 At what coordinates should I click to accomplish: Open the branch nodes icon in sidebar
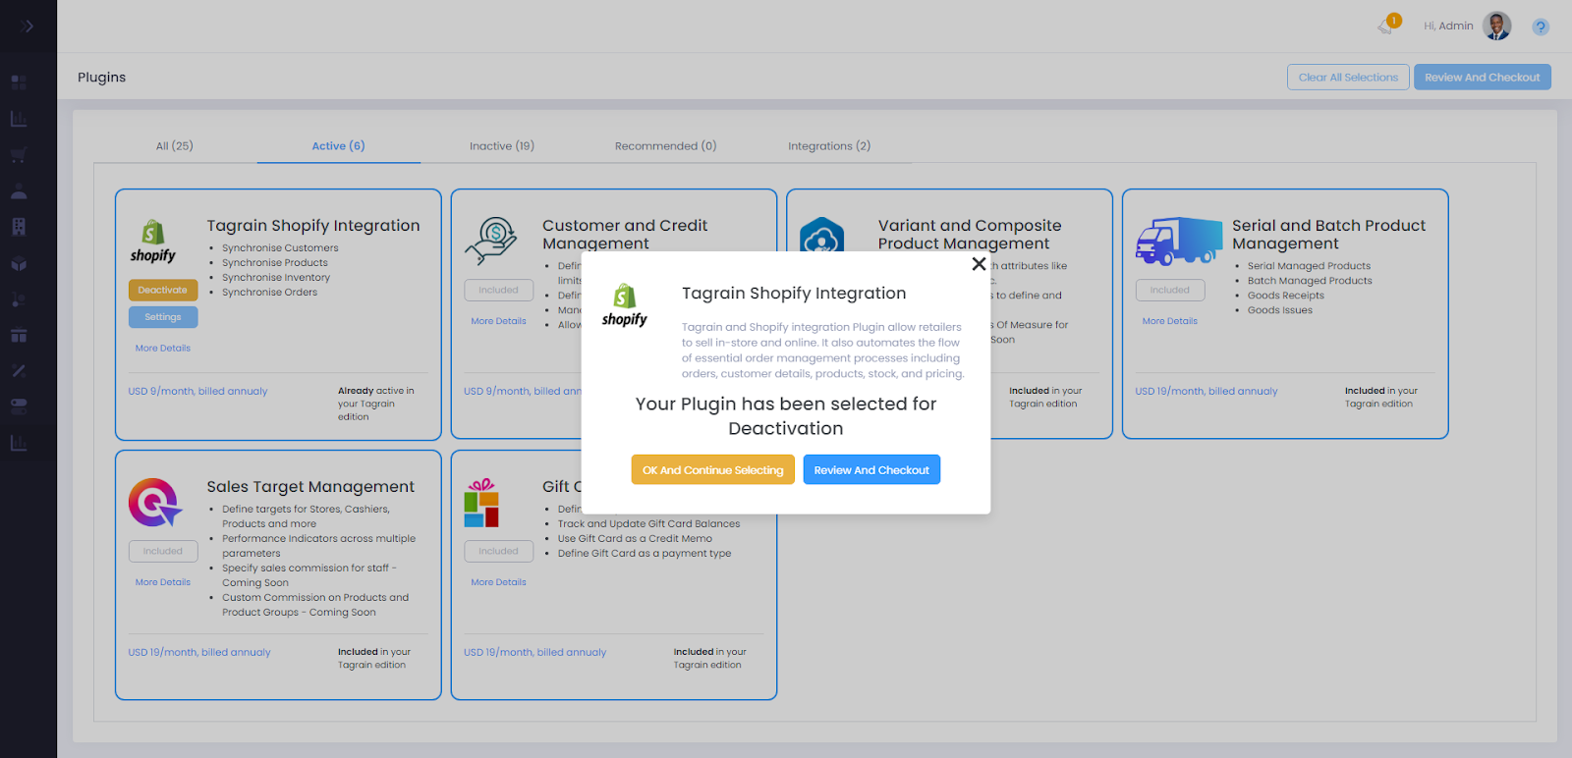pyautogui.click(x=19, y=299)
